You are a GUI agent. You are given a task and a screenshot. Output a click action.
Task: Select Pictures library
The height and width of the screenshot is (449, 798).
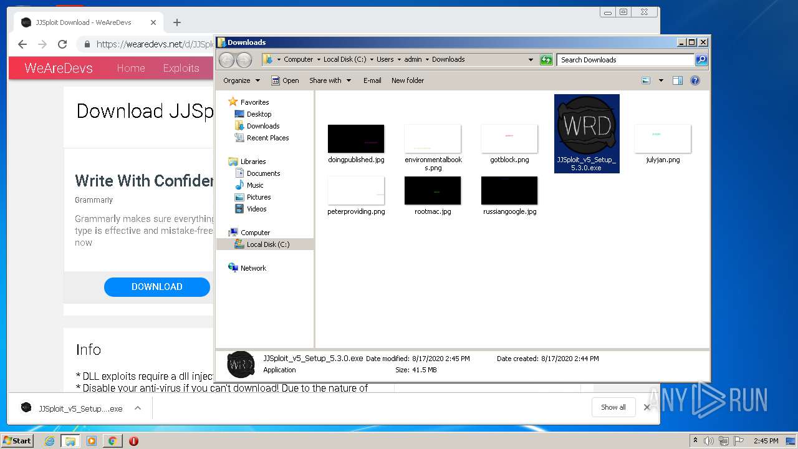[258, 197]
